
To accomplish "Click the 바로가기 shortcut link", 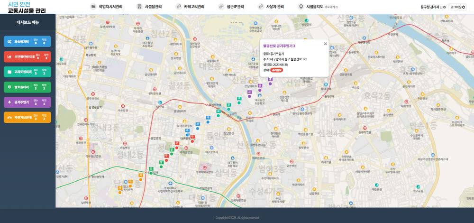I will point(330,7).
